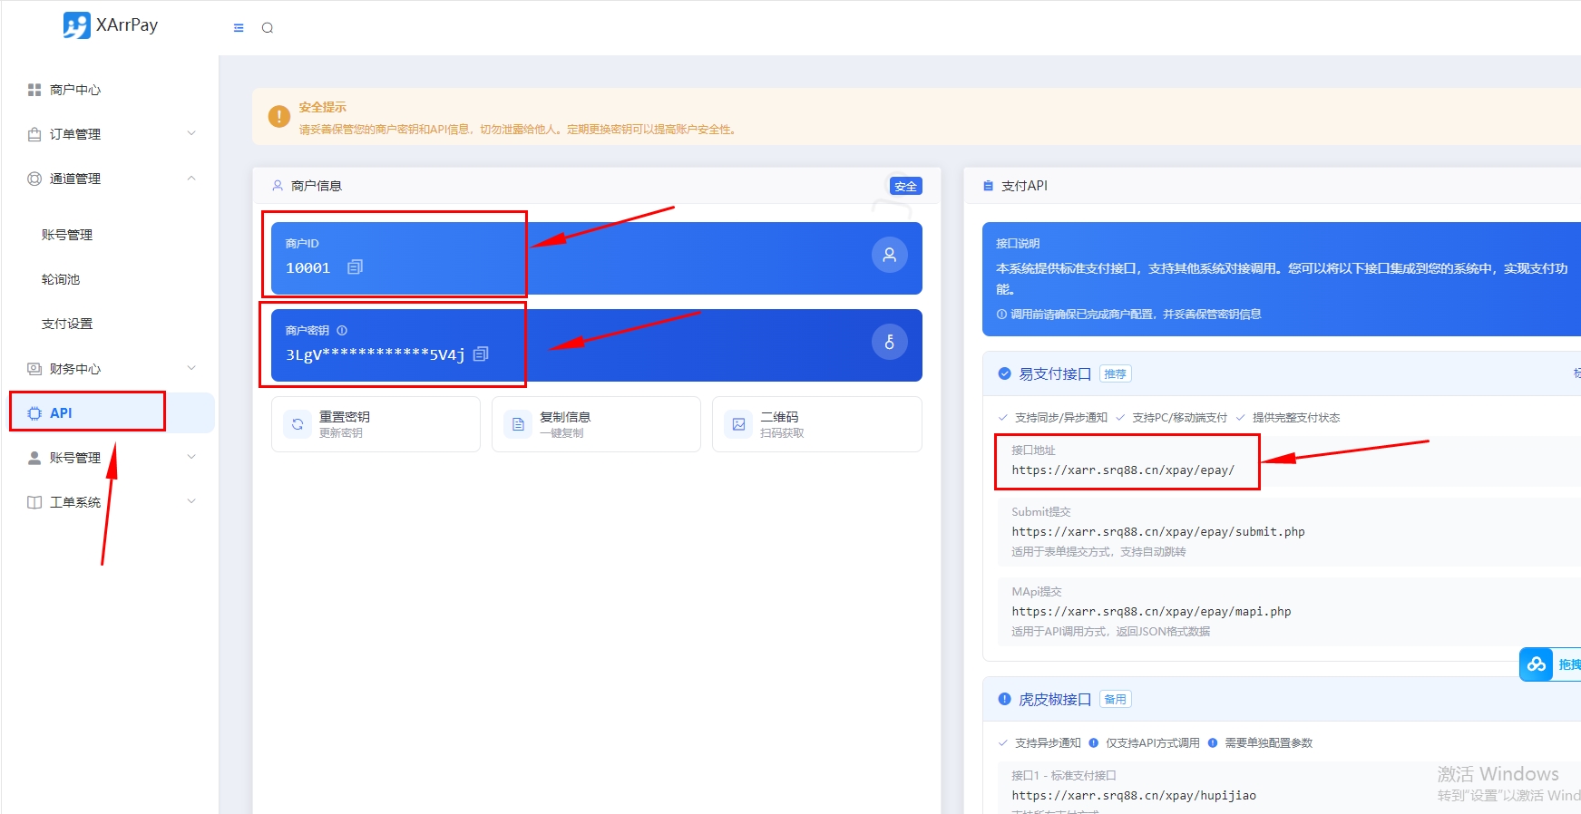
Task: Open the 支付设置 submenu item
Action: click(67, 324)
